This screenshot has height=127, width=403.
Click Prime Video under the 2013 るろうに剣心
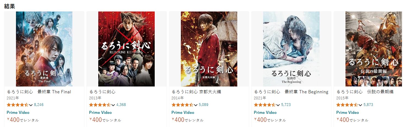(x=100, y=112)
